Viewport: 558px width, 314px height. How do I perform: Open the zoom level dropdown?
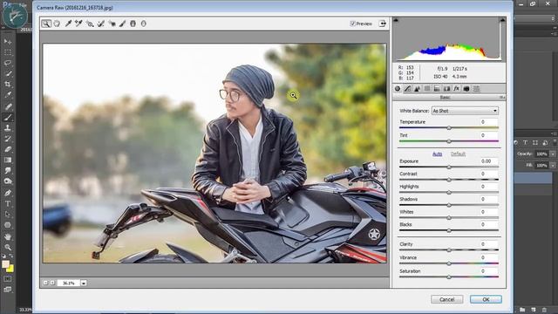84,283
